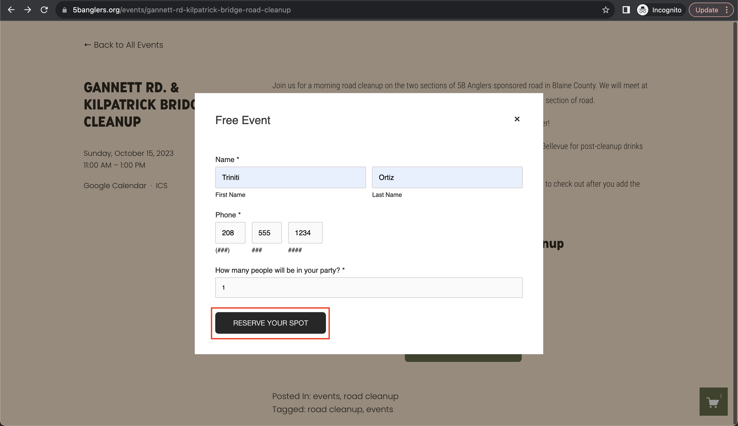Click the party size field
Screen dimensions: 738x426
click(x=368, y=288)
